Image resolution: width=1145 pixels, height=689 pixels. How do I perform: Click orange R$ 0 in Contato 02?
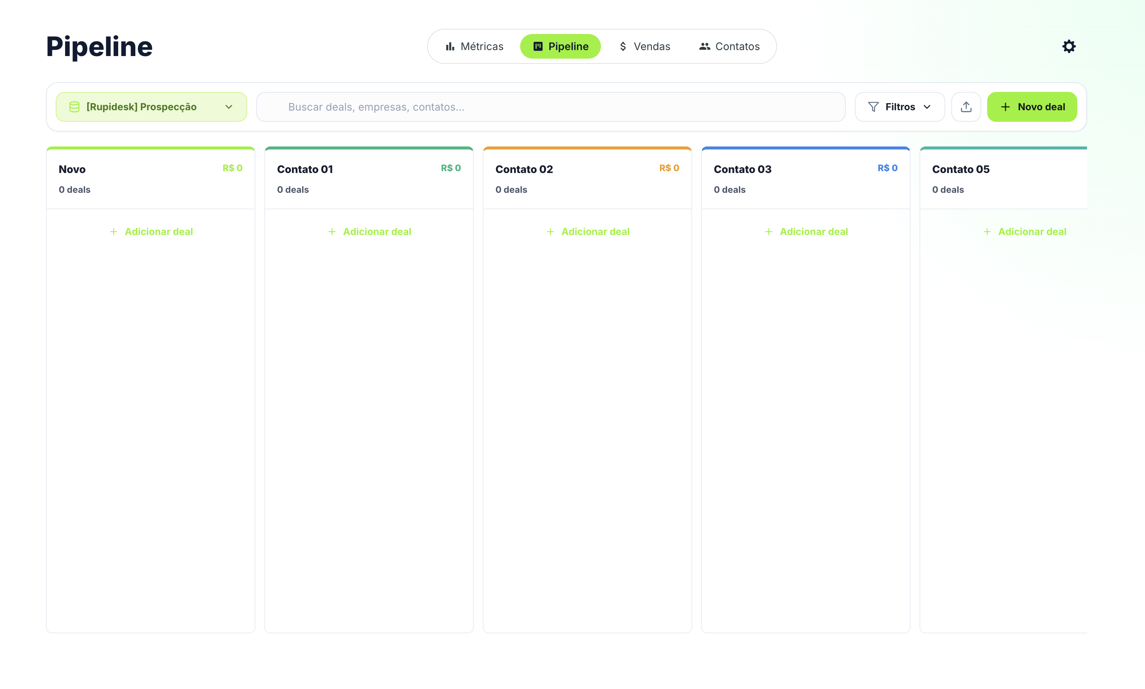pos(669,168)
